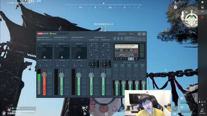This screenshot has width=207, height=116.
Task: Toggle cassette output to B1
Action: click(x=142, y=53)
